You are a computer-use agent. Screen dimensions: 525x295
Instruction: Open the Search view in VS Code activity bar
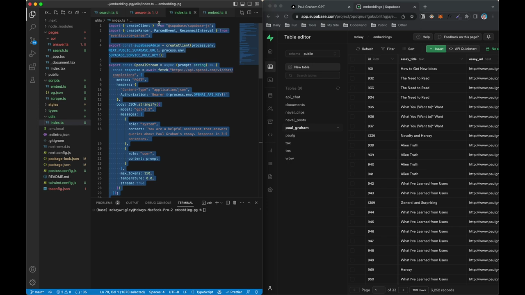32,27
